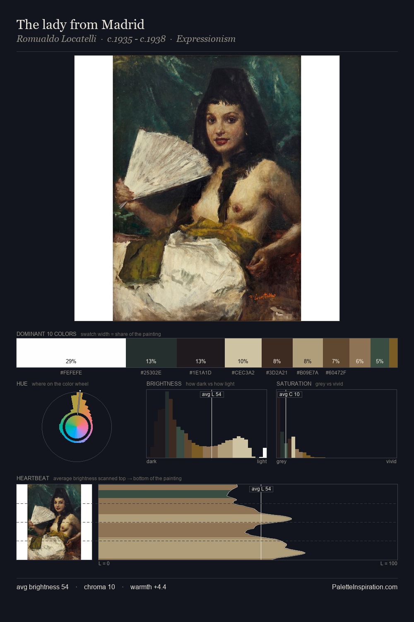Image resolution: width=414 pixels, height=622 pixels.
Task: Click the 'avg C 10' saturation label
Action: [x=289, y=394]
